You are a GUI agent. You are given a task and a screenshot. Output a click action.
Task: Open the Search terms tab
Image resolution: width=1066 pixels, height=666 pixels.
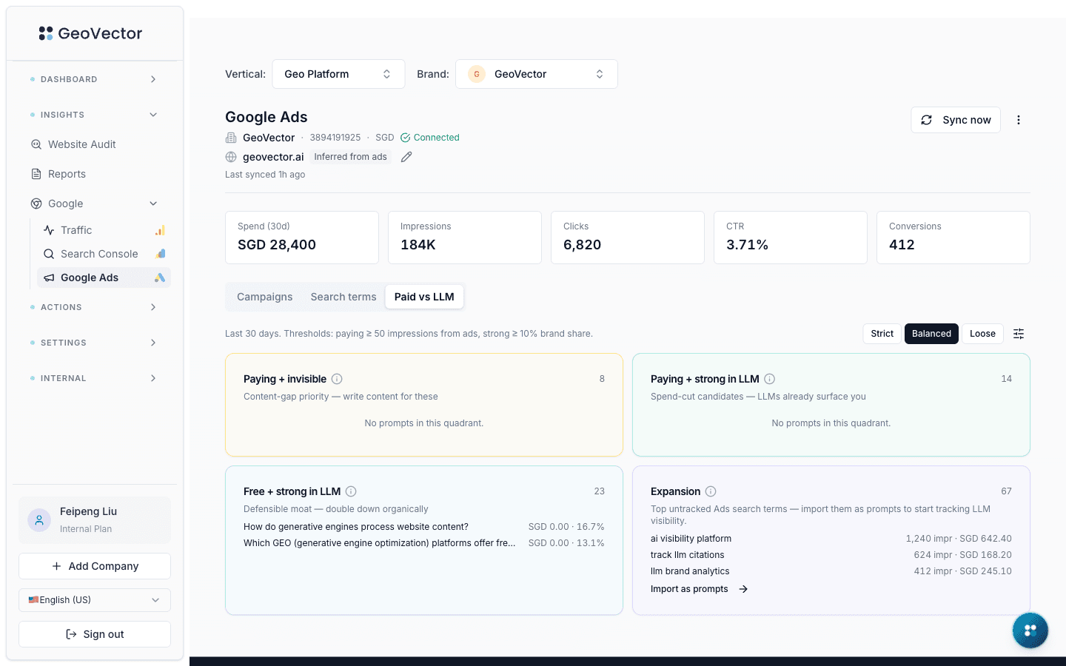(343, 296)
